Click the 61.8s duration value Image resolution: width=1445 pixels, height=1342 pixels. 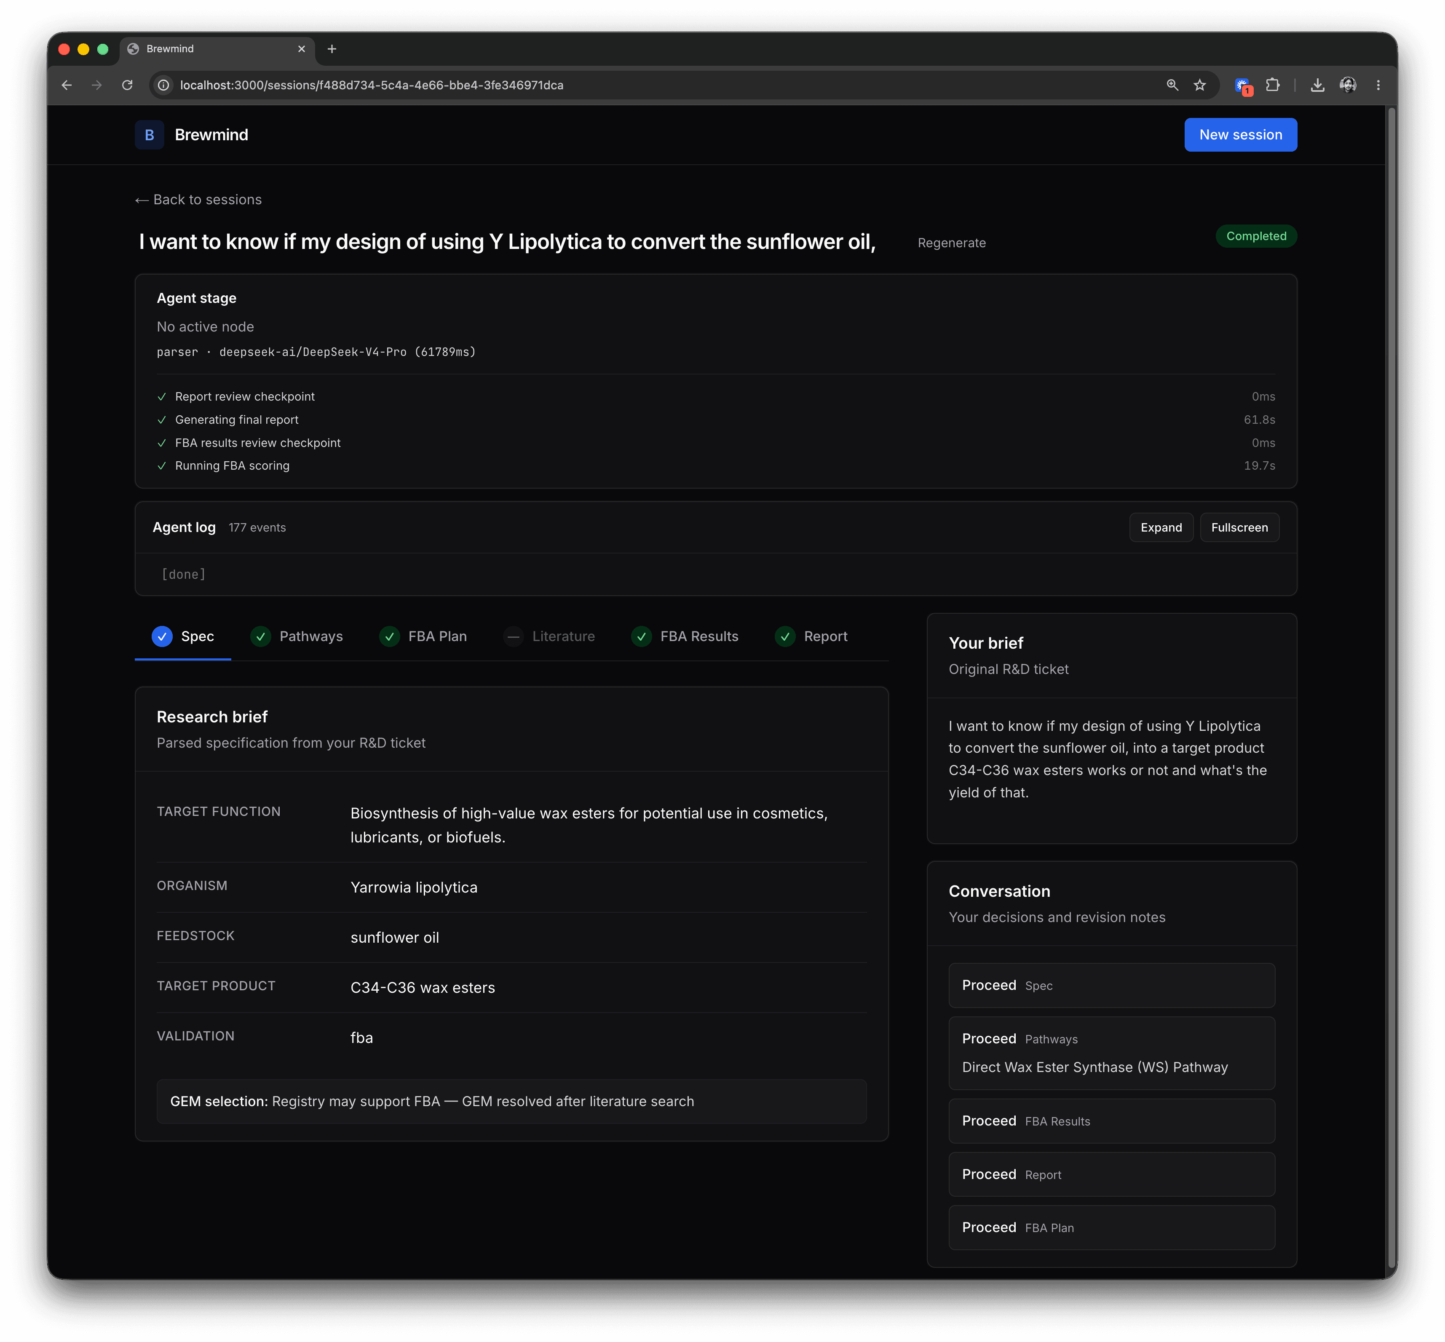(x=1259, y=420)
